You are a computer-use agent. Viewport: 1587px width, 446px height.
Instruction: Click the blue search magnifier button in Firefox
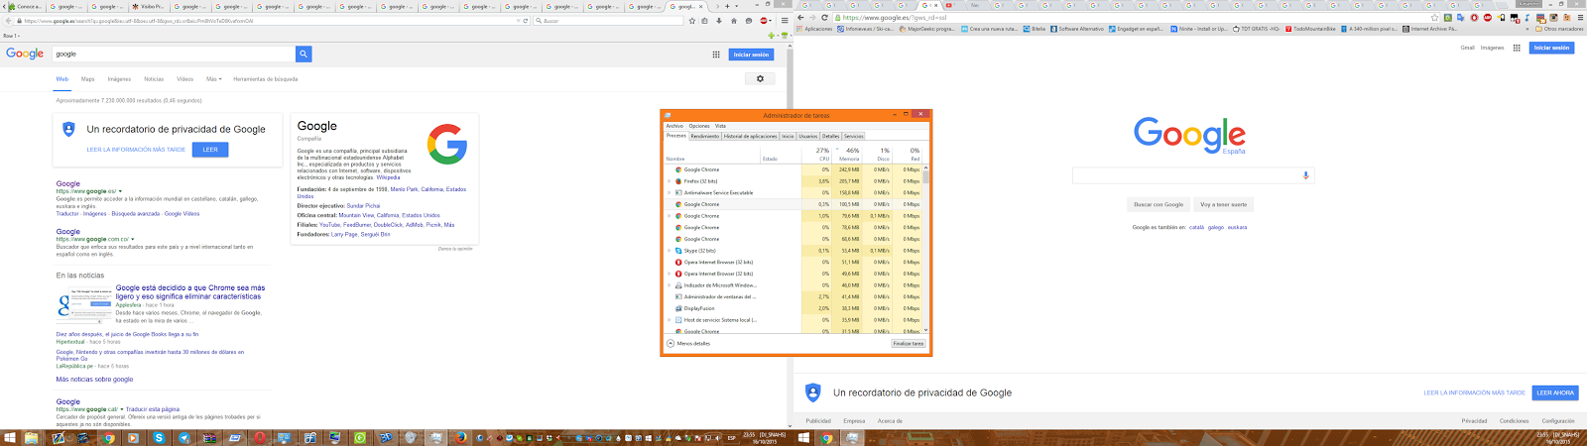tap(304, 54)
